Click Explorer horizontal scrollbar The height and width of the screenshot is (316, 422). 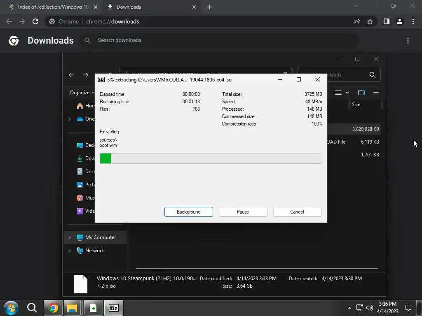click(x=256, y=268)
